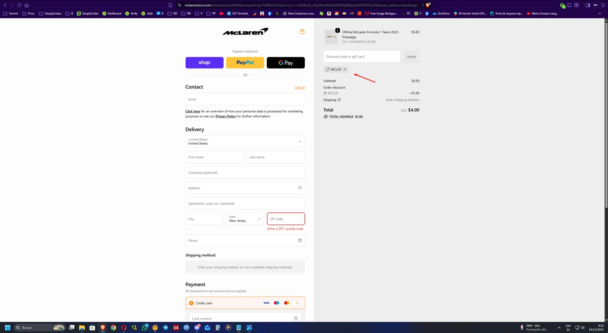Focus the Apartment, suite field
608x333 pixels.
tap(245, 204)
